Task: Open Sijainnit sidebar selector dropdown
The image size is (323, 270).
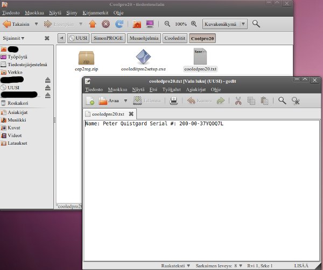Action: click(13, 38)
